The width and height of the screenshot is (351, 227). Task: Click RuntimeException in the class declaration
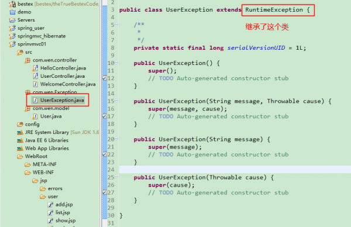click(x=274, y=10)
